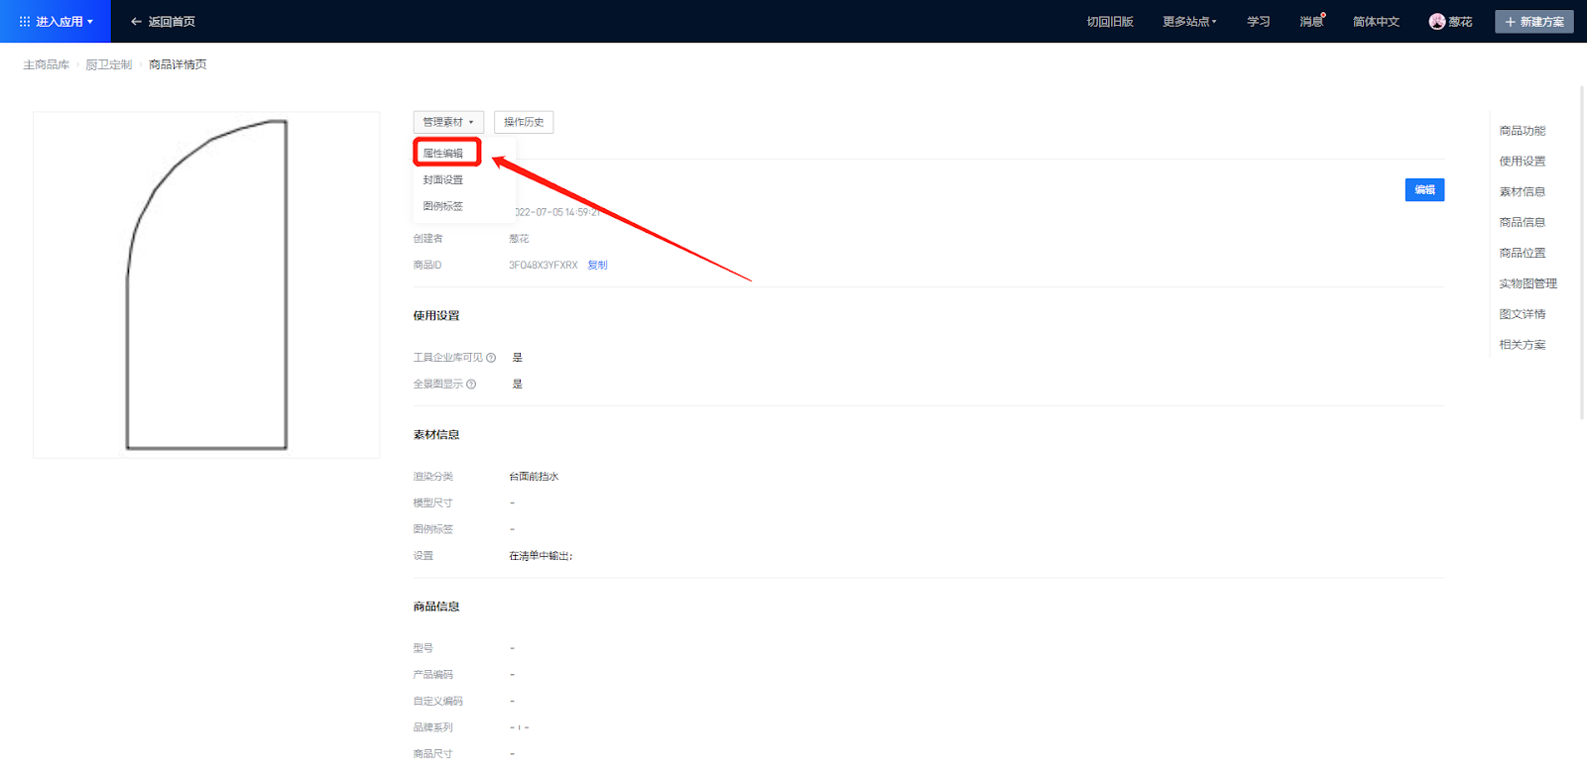This screenshot has height=774, width=1587.
Task: Open 消息 notifications
Action: point(1311,21)
